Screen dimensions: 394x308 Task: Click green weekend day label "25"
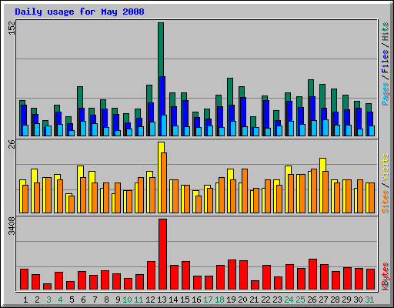point(300,300)
